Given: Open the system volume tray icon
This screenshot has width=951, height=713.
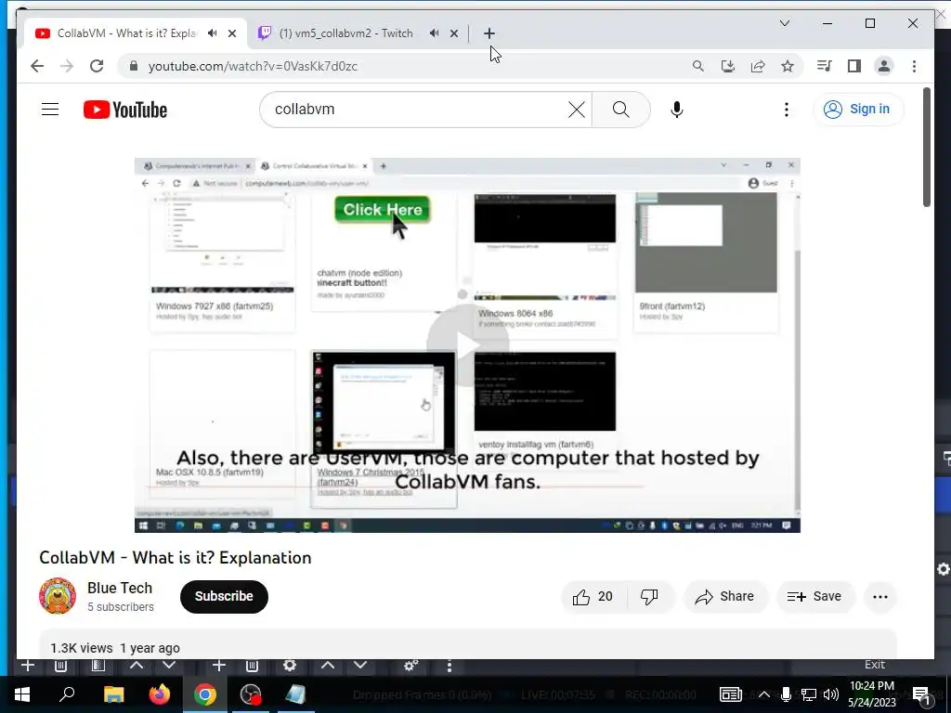Looking at the screenshot, I should [831, 694].
